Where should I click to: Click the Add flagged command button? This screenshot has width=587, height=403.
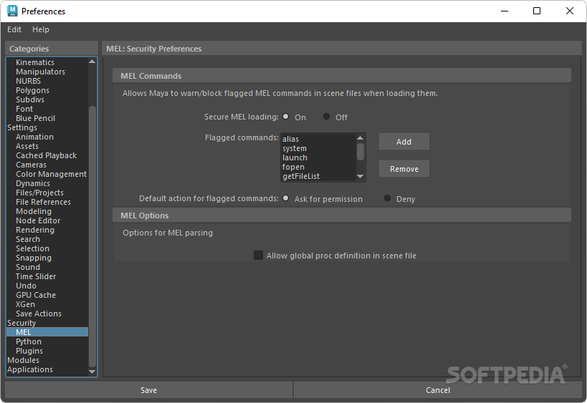404,142
